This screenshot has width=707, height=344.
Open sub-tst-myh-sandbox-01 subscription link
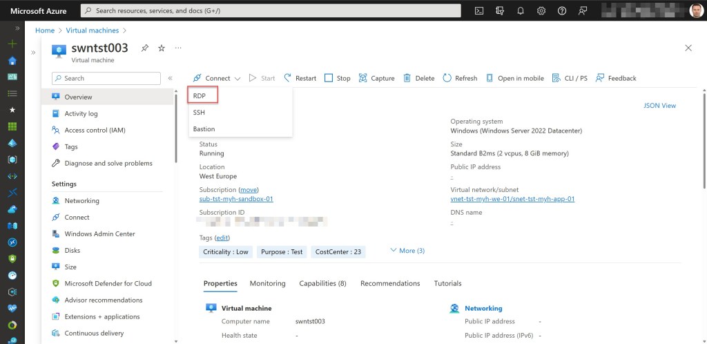tap(236, 199)
